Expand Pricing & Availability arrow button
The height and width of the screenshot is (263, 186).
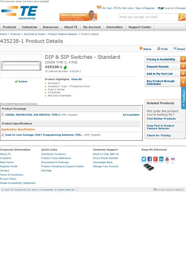click(x=183, y=59)
